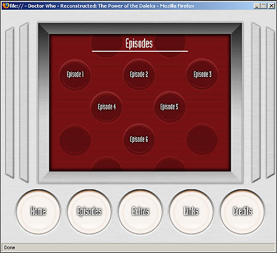
Task: Open Episode 1 from the red menu
Action: point(75,75)
